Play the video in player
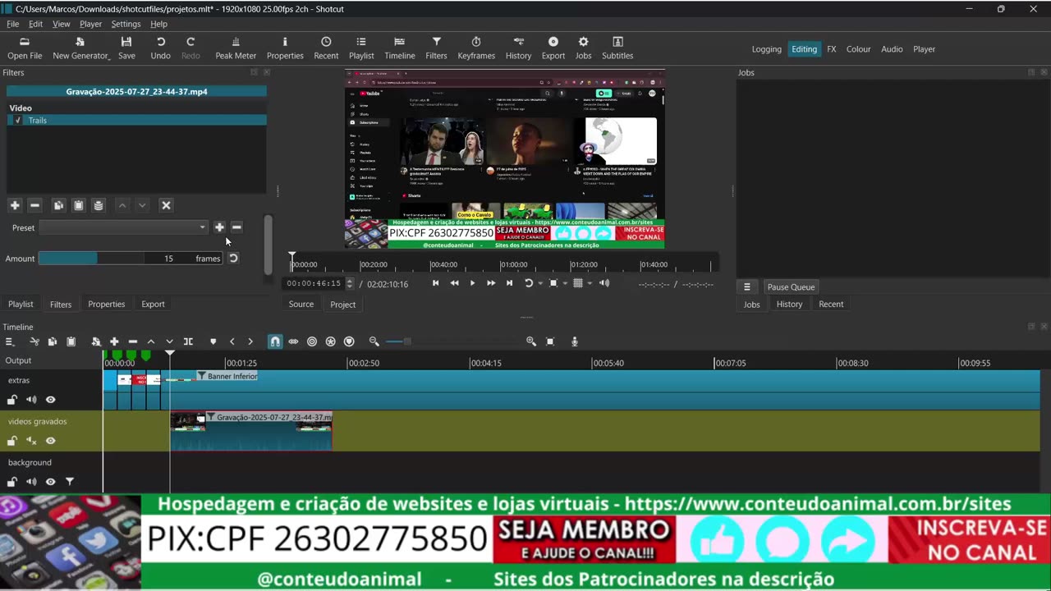 tap(472, 283)
